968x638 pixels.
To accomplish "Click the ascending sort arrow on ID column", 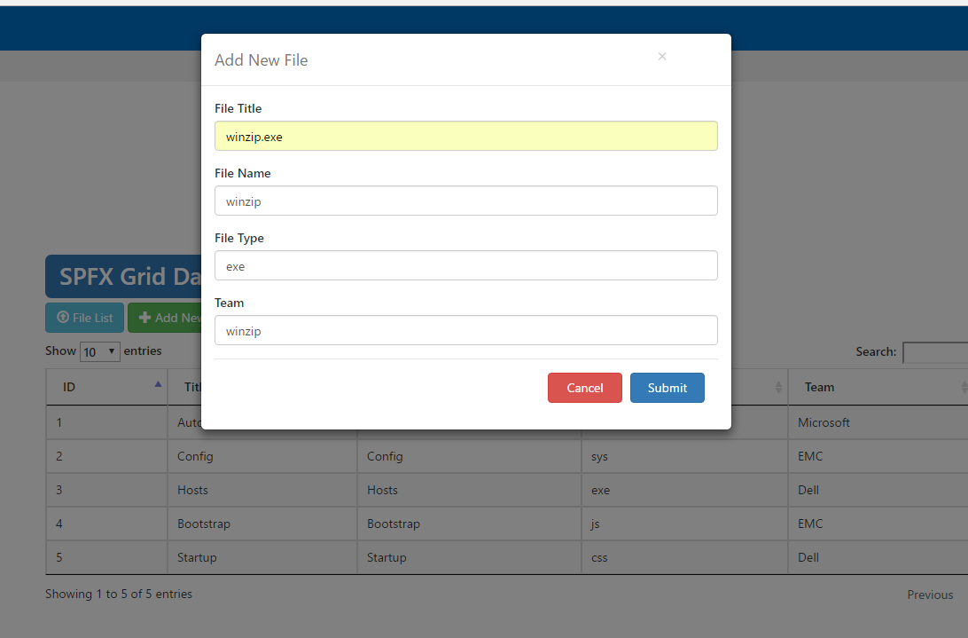I will click(158, 383).
